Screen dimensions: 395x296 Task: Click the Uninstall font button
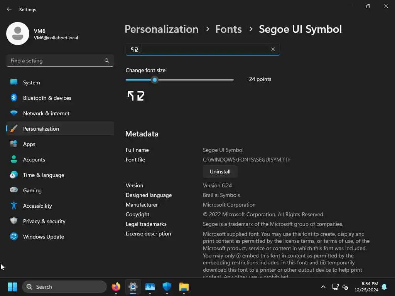pyautogui.click(x=220, y=172)
